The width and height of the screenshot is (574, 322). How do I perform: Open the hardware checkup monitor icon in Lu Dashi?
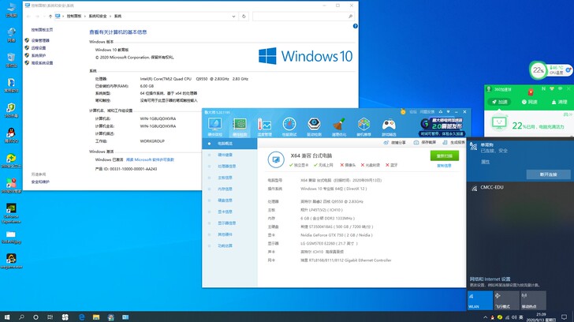point(215,127)
